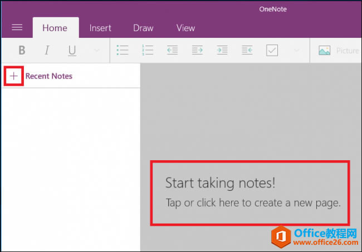This screenshot has width=362, height=252.
Task: Click 'Tap or click here to create a new page'
Action: point(253,203)
